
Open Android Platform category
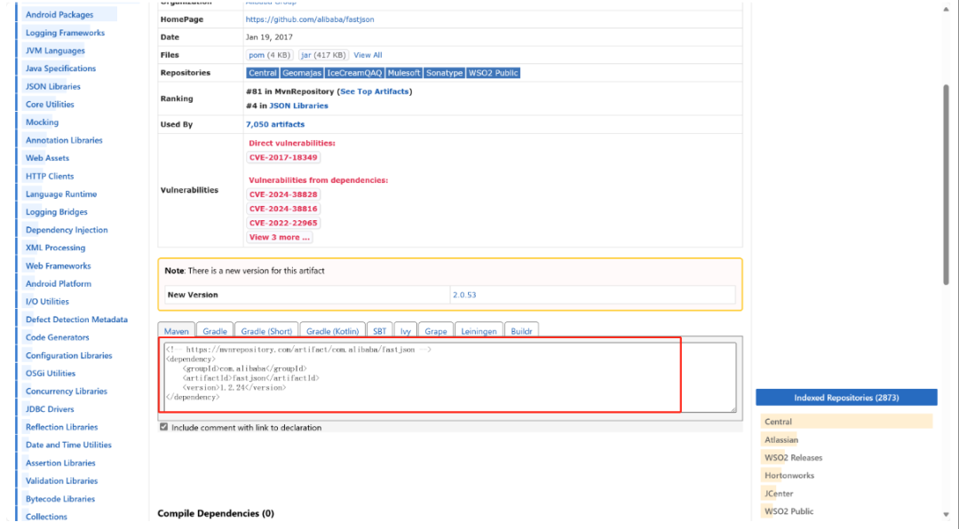click(x=58, y=284)
